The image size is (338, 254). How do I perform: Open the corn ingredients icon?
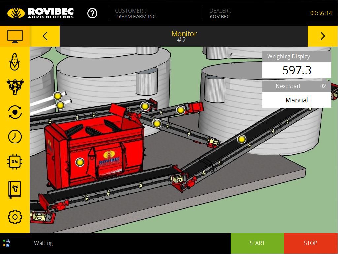tap(15, 62)
